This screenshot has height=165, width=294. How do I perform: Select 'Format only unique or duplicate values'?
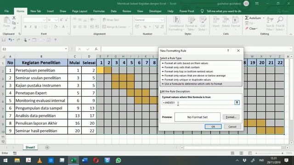tap(201, 80)
